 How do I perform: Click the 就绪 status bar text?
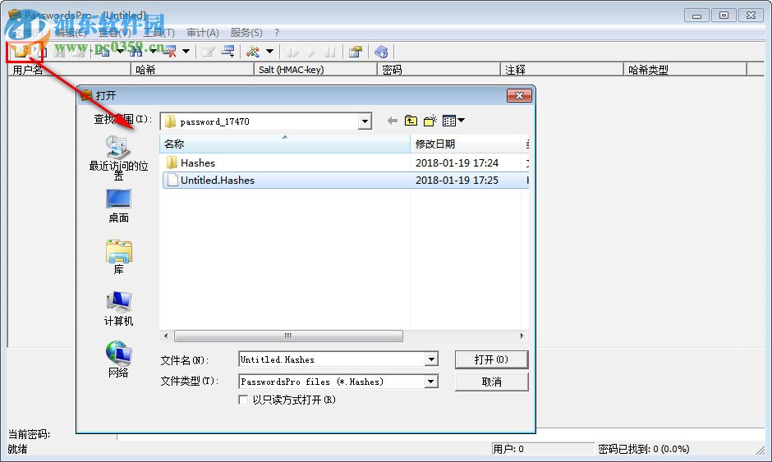coord(18,449)
